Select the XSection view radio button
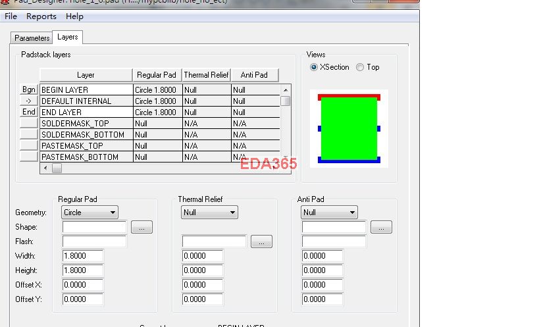 pos(313,67)
